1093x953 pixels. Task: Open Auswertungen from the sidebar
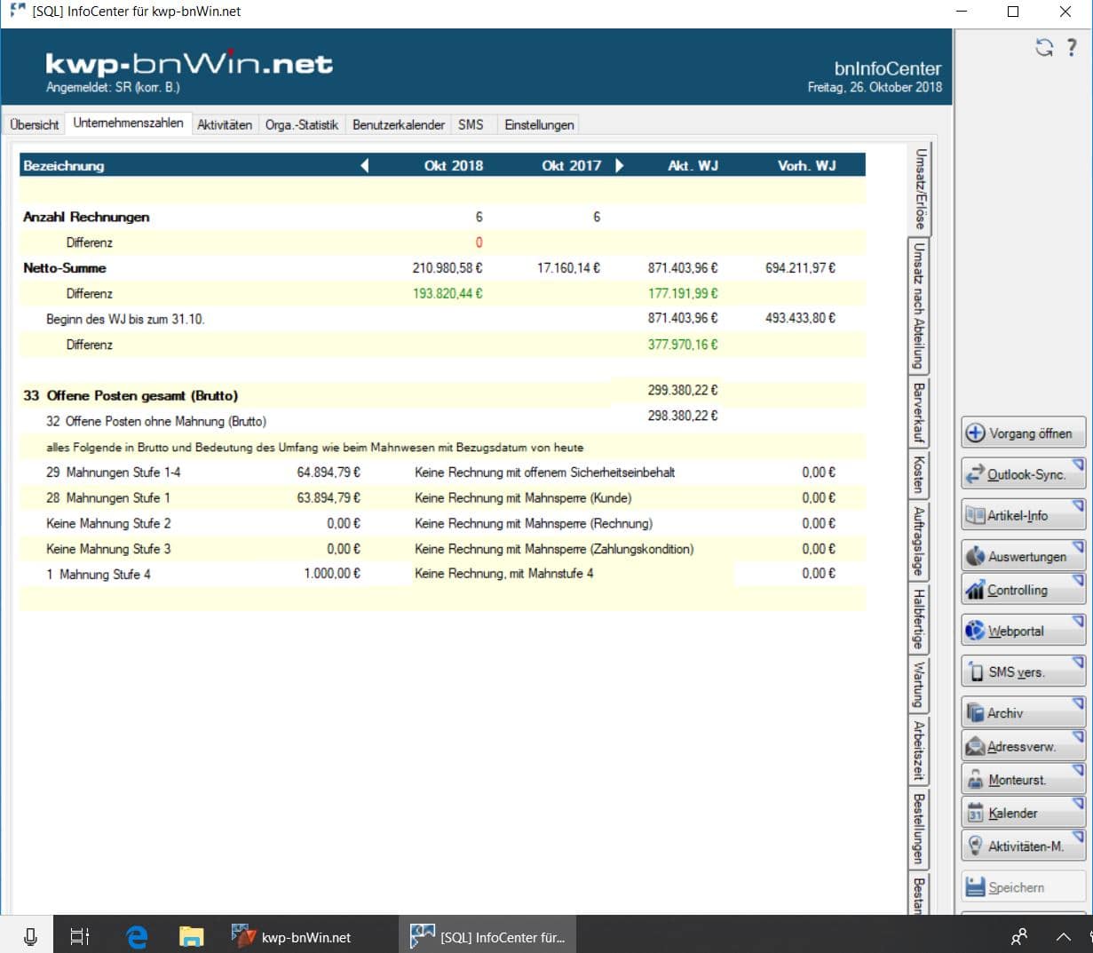[1022, 556]
